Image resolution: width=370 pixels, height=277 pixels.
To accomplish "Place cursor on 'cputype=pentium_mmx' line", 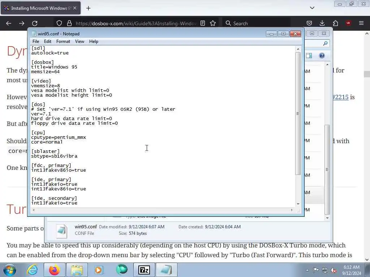I will coord(59,137).
